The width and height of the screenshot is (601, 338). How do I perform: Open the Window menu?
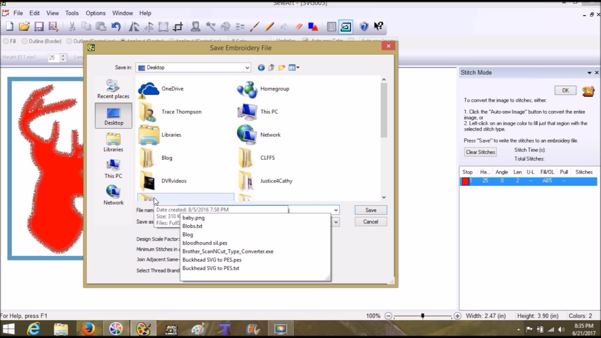point(123,13)
